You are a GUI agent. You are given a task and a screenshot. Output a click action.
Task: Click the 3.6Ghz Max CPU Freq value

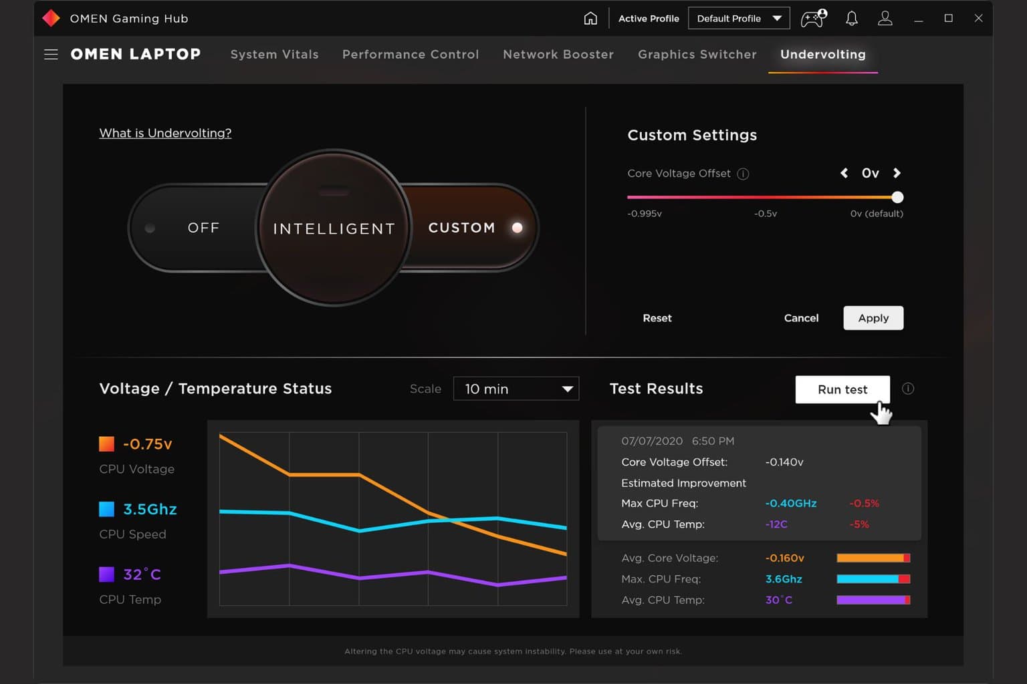[784, 579]
